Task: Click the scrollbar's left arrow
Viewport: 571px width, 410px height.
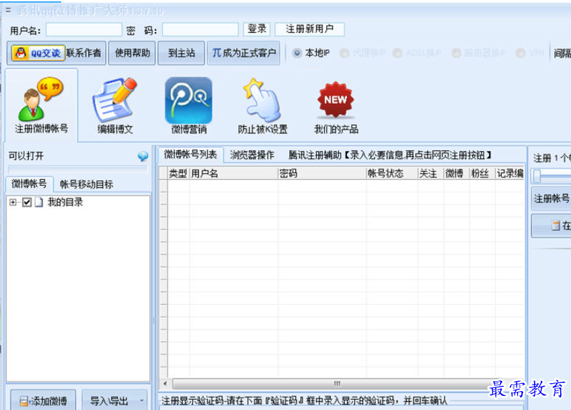Action: 165,383
